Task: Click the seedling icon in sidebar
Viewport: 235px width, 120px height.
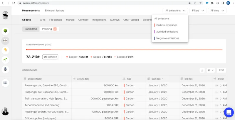Action: [x=5, y=60]
